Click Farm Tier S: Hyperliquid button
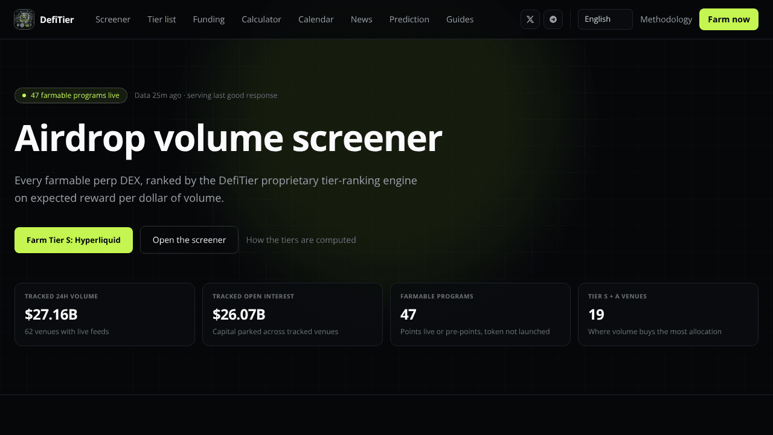The image size is (773, 435). (74, 240)
